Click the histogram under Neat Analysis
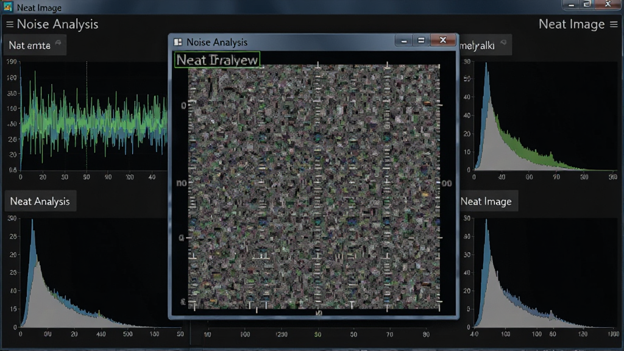The image size is (624, 351). click(x=99, y=272)
